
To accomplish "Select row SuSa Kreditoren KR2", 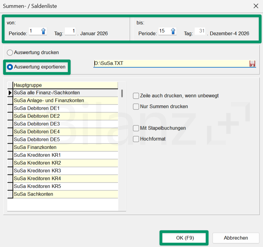I will pos(65,163).
